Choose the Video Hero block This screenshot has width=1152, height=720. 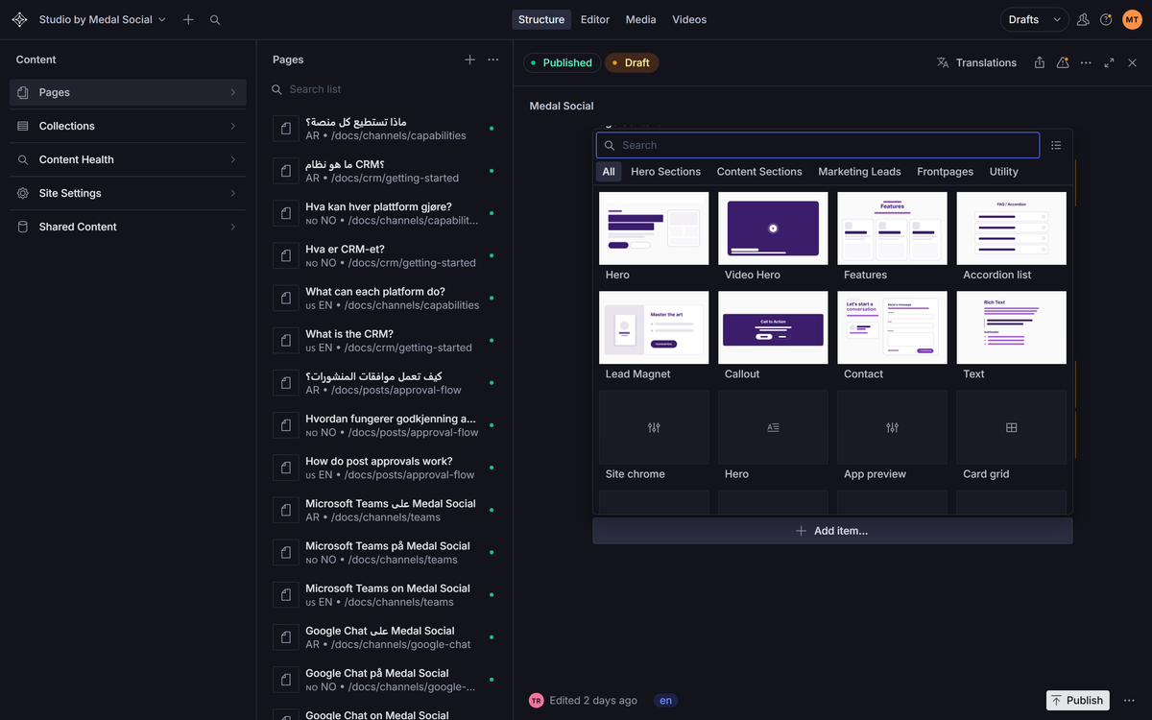(x=773, y=237)
